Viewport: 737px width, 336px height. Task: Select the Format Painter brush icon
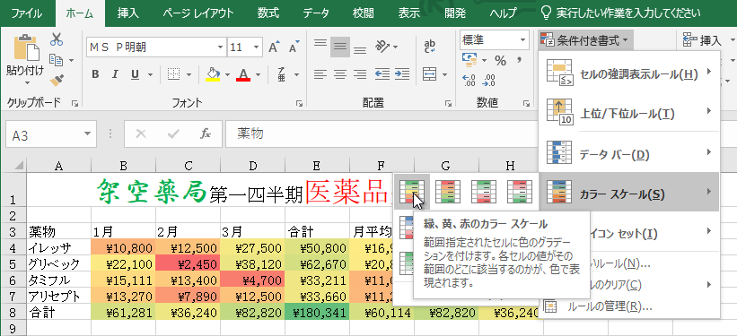57,81
